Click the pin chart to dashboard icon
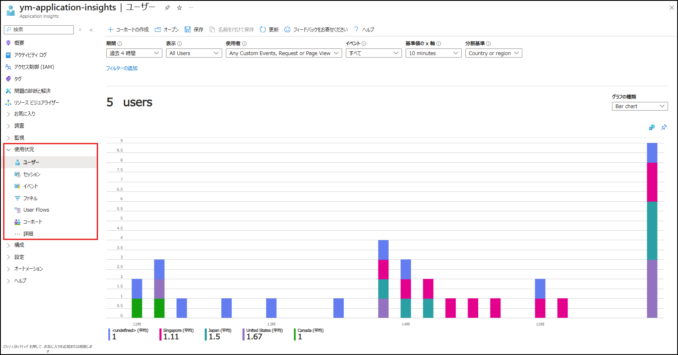 click(x=664, y=127)
